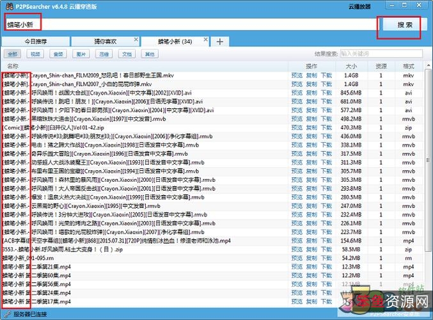Show all result types with 全部 filter
This screenshot has width=433, height=320.
[x=12, y=54]
